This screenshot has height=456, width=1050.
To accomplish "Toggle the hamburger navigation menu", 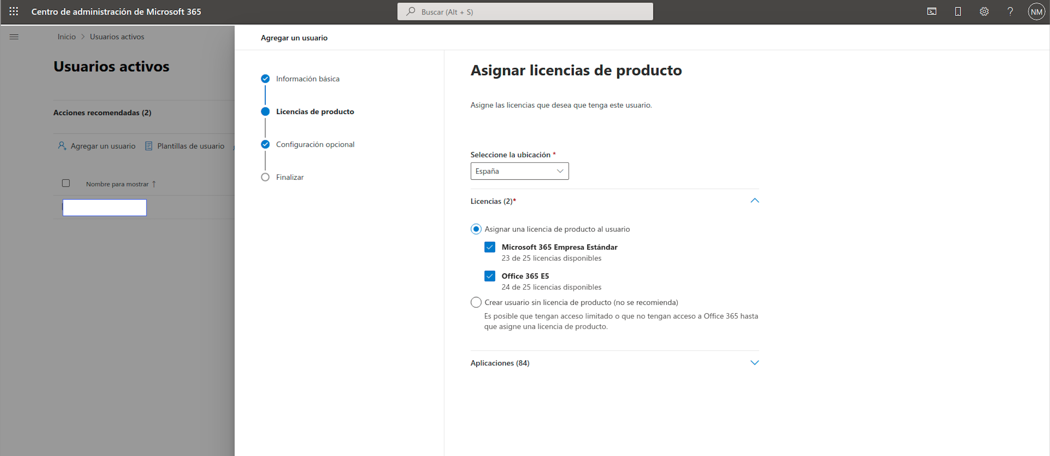I will tap(14, 37).
